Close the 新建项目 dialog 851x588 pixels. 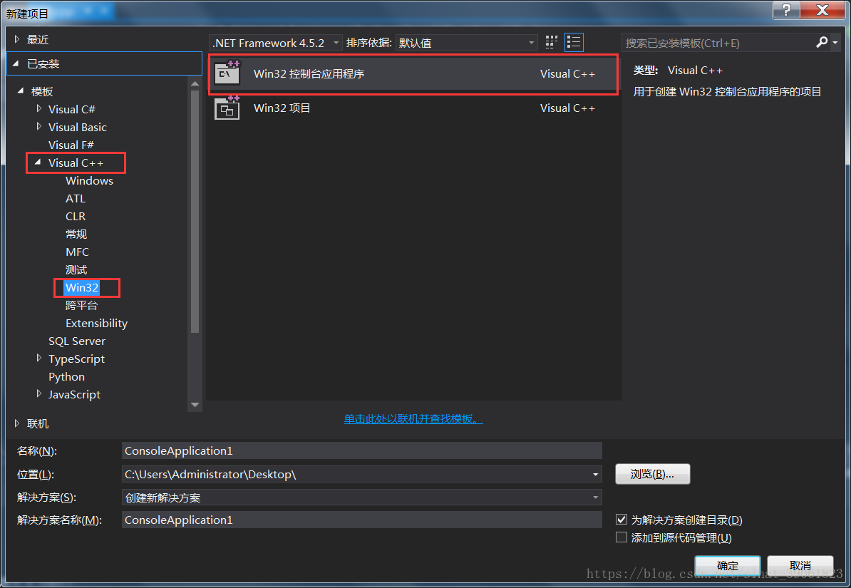point(822,10)
